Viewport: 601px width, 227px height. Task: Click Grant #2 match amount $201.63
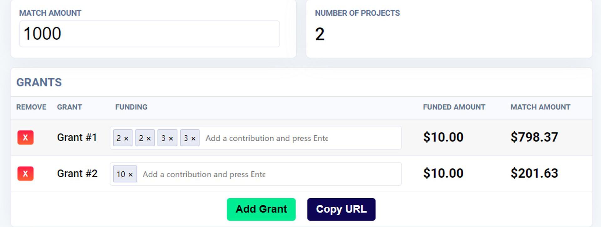tap(534, 173)
